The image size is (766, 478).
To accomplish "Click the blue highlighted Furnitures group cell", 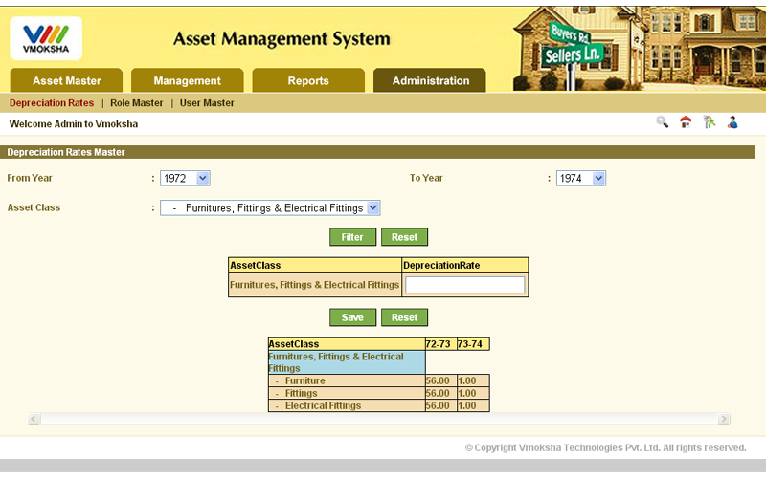I will tap(347, 362).
